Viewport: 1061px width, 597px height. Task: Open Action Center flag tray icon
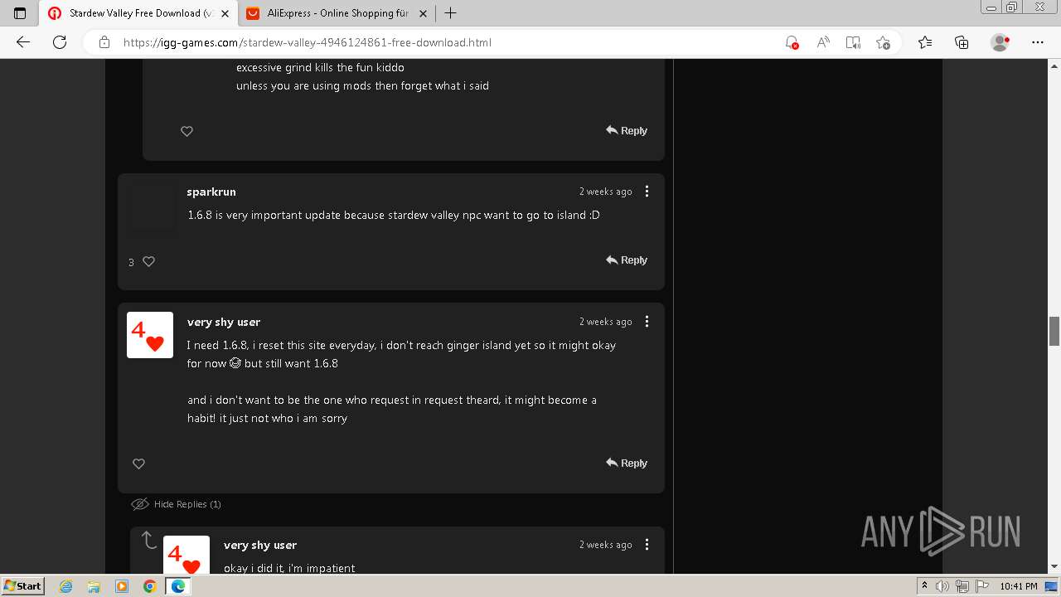click(981, 586)
